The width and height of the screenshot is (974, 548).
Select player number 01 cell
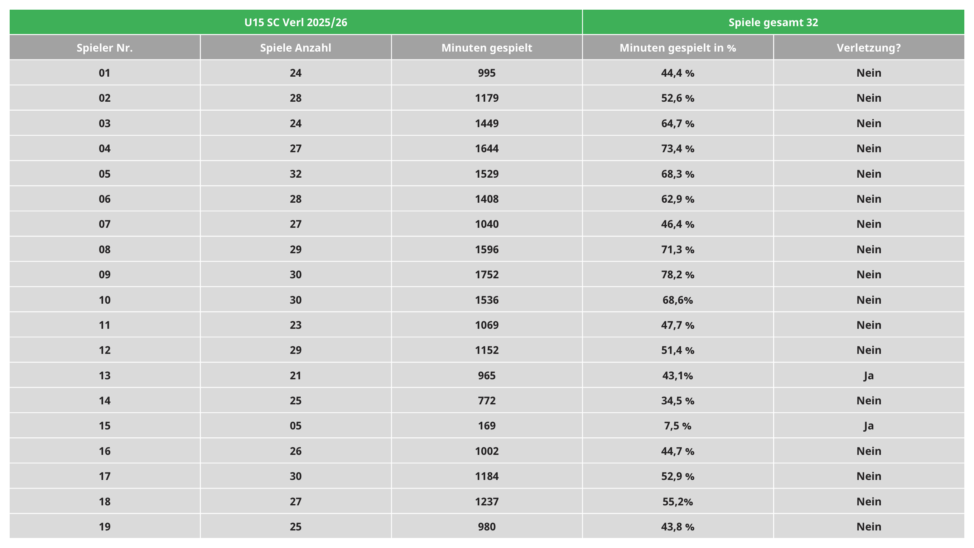pos(105,73)
